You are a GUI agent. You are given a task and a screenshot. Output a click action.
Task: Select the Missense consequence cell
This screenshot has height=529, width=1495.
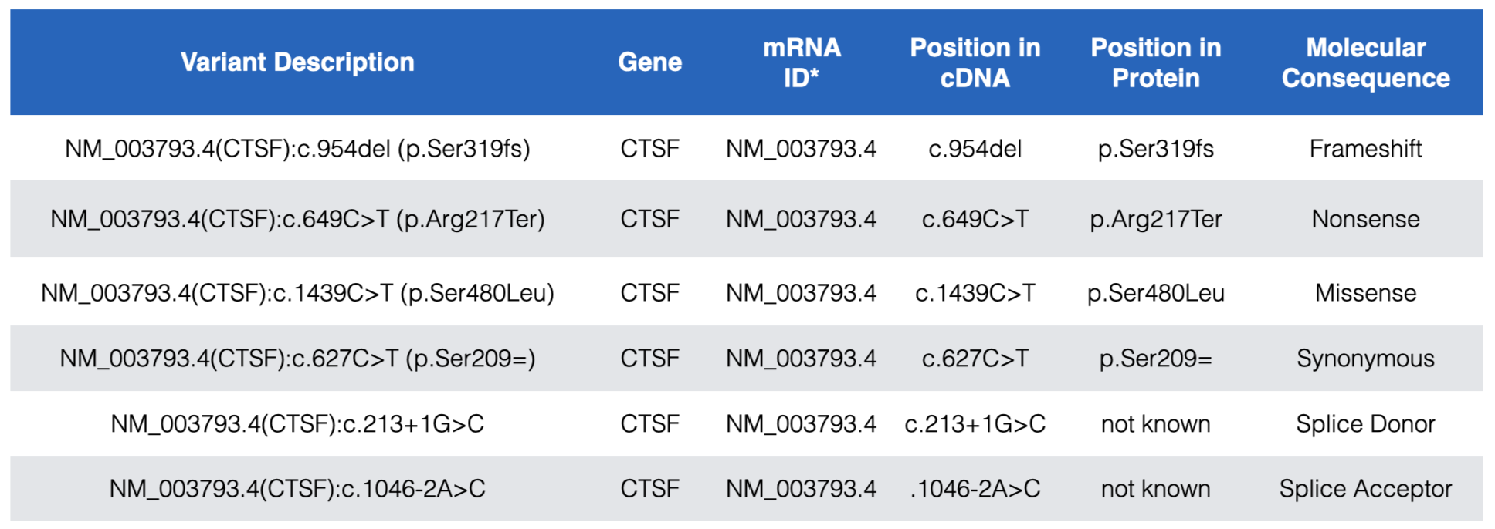click(x=1365, y=293)
